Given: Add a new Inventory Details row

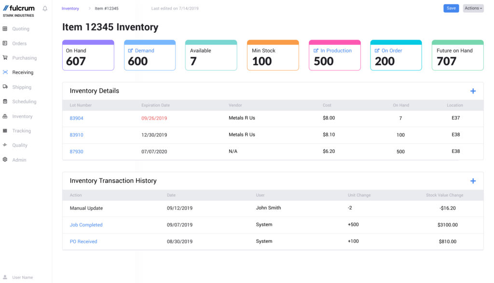Looking at the screenshot, I should 473,91.
